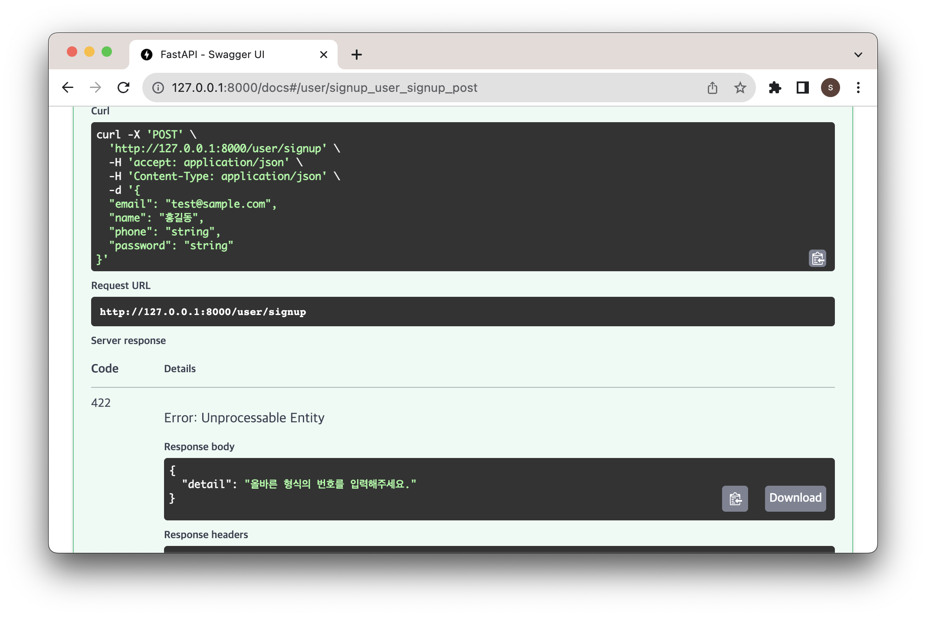Copy the curl command to clipboard
926x617 pixels.
(817, 259)
